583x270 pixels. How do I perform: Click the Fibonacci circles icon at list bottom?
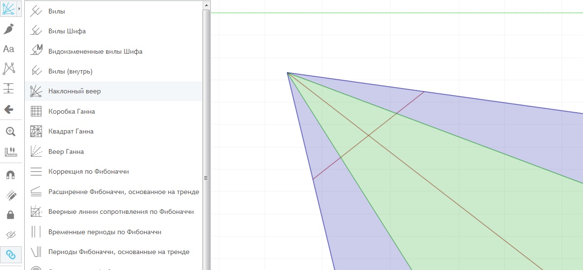(x=36, y=268)
